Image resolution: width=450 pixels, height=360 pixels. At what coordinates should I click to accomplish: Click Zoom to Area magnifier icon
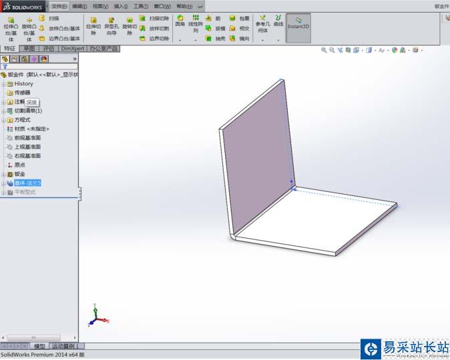[332, 50]
